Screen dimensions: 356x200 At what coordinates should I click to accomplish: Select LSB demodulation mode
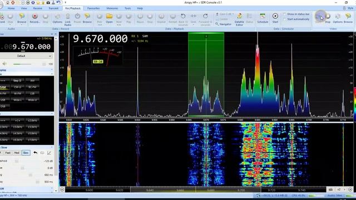tap(32, 93)
